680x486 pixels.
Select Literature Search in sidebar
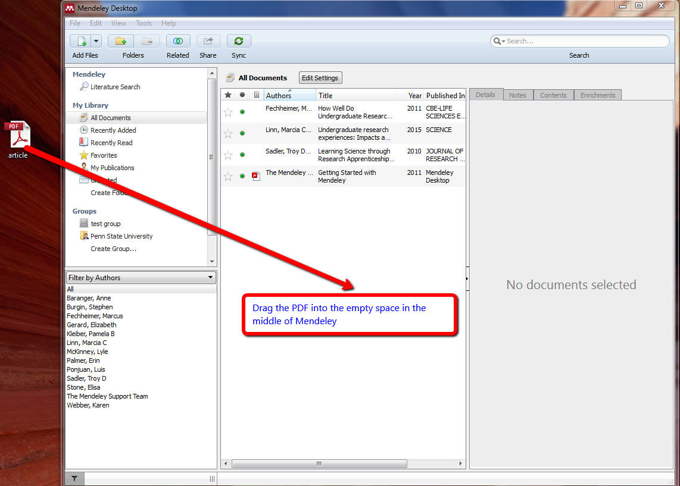point(110,87)
